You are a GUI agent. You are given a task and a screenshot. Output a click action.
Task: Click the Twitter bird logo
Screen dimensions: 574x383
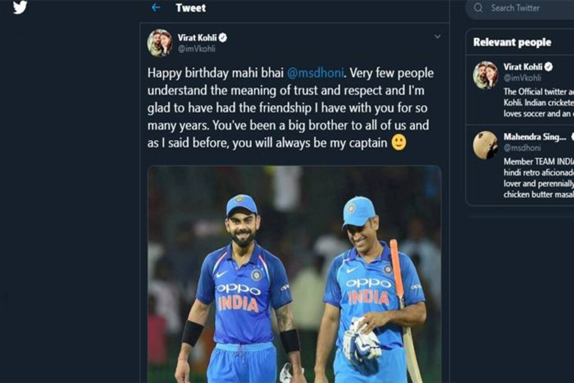[20, 7]
